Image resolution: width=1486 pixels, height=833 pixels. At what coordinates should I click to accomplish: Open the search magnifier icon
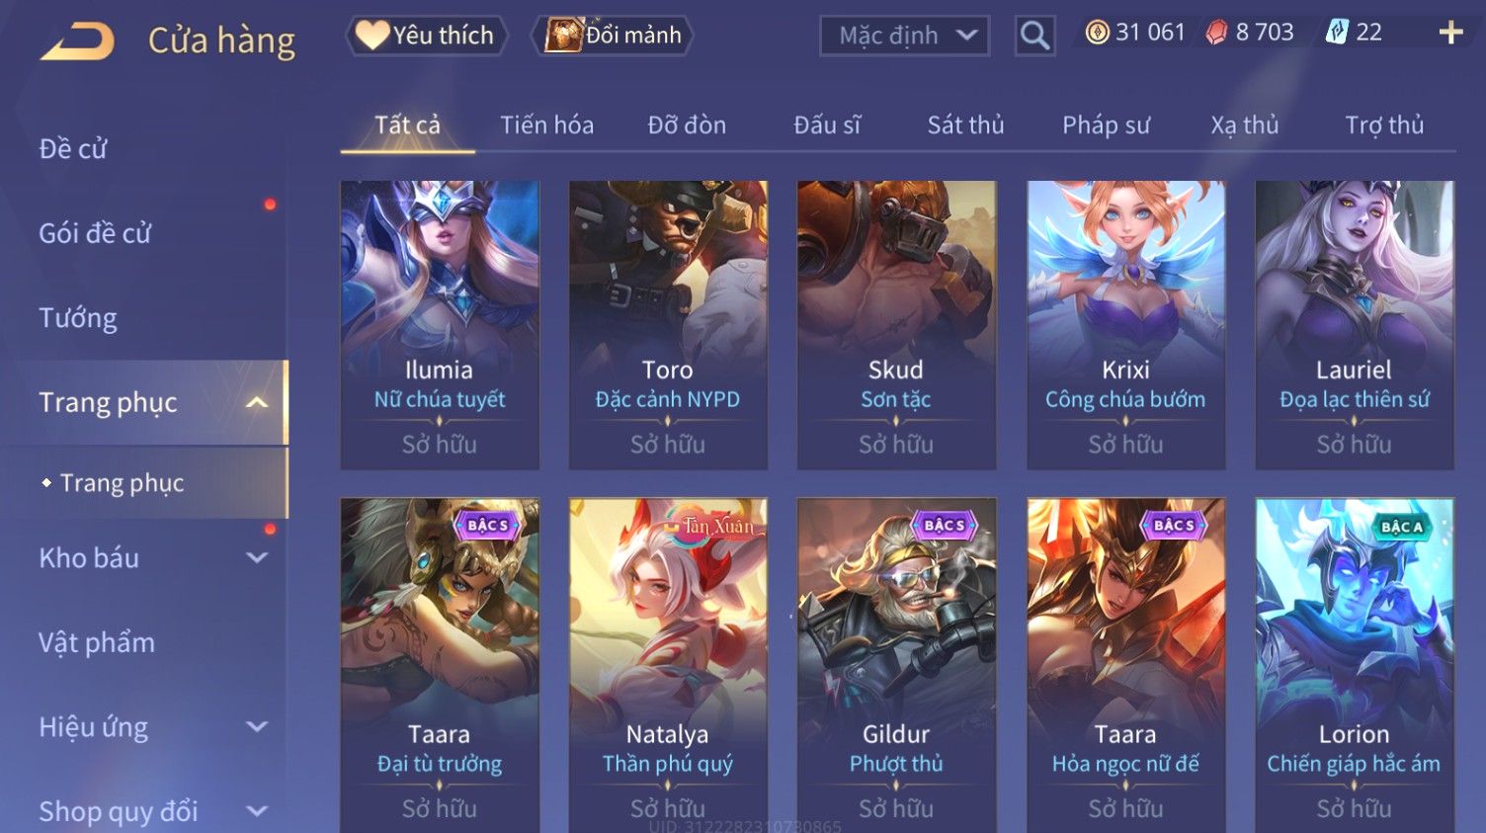[x=1034, y=36]
